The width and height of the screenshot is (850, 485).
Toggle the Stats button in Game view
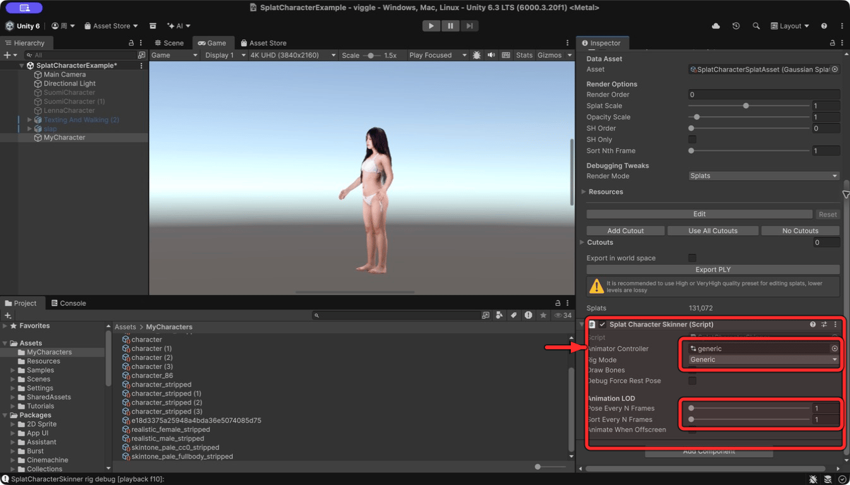tap(524, 55)
